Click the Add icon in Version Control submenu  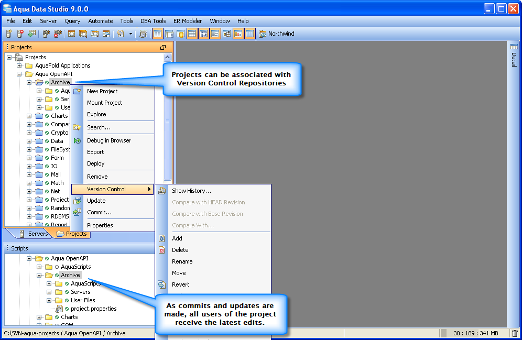(x=162, y=238)
